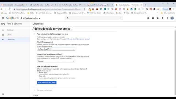Click the Dashboard sidebar icon

(x=3, y=30)
